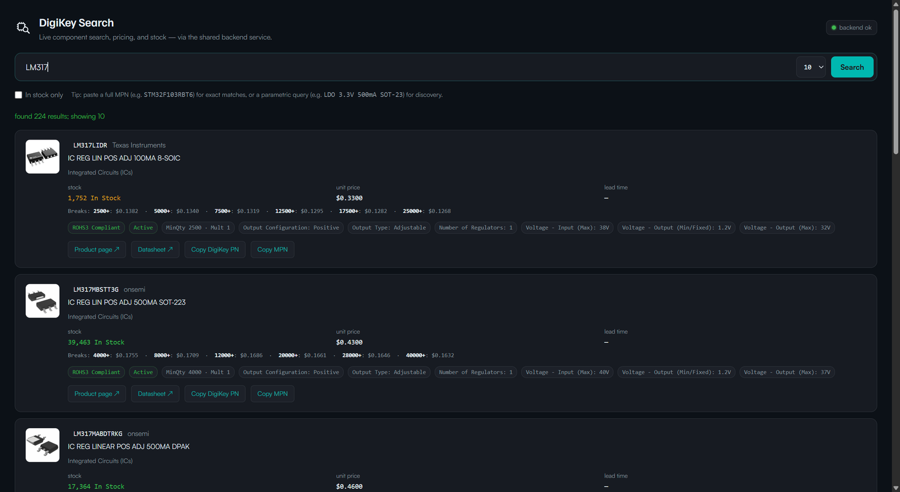Click the $0.3300 unit price

350,198
